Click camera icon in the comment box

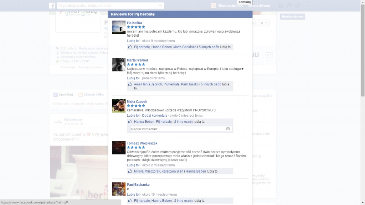(x=228, y=129)
